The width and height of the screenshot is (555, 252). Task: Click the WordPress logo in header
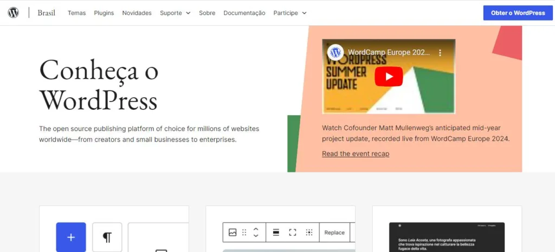pos(14,13)
